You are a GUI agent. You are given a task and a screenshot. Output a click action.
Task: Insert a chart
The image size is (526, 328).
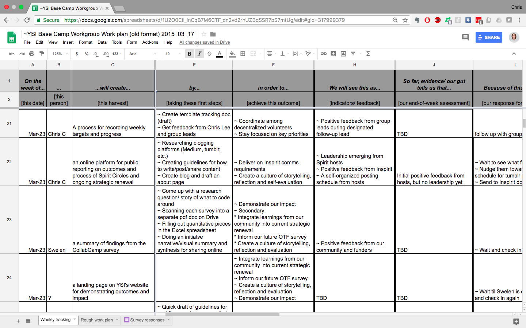tap(343, 54)
